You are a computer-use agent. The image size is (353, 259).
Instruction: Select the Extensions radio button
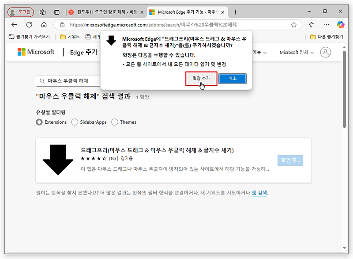tap(39, 122)
